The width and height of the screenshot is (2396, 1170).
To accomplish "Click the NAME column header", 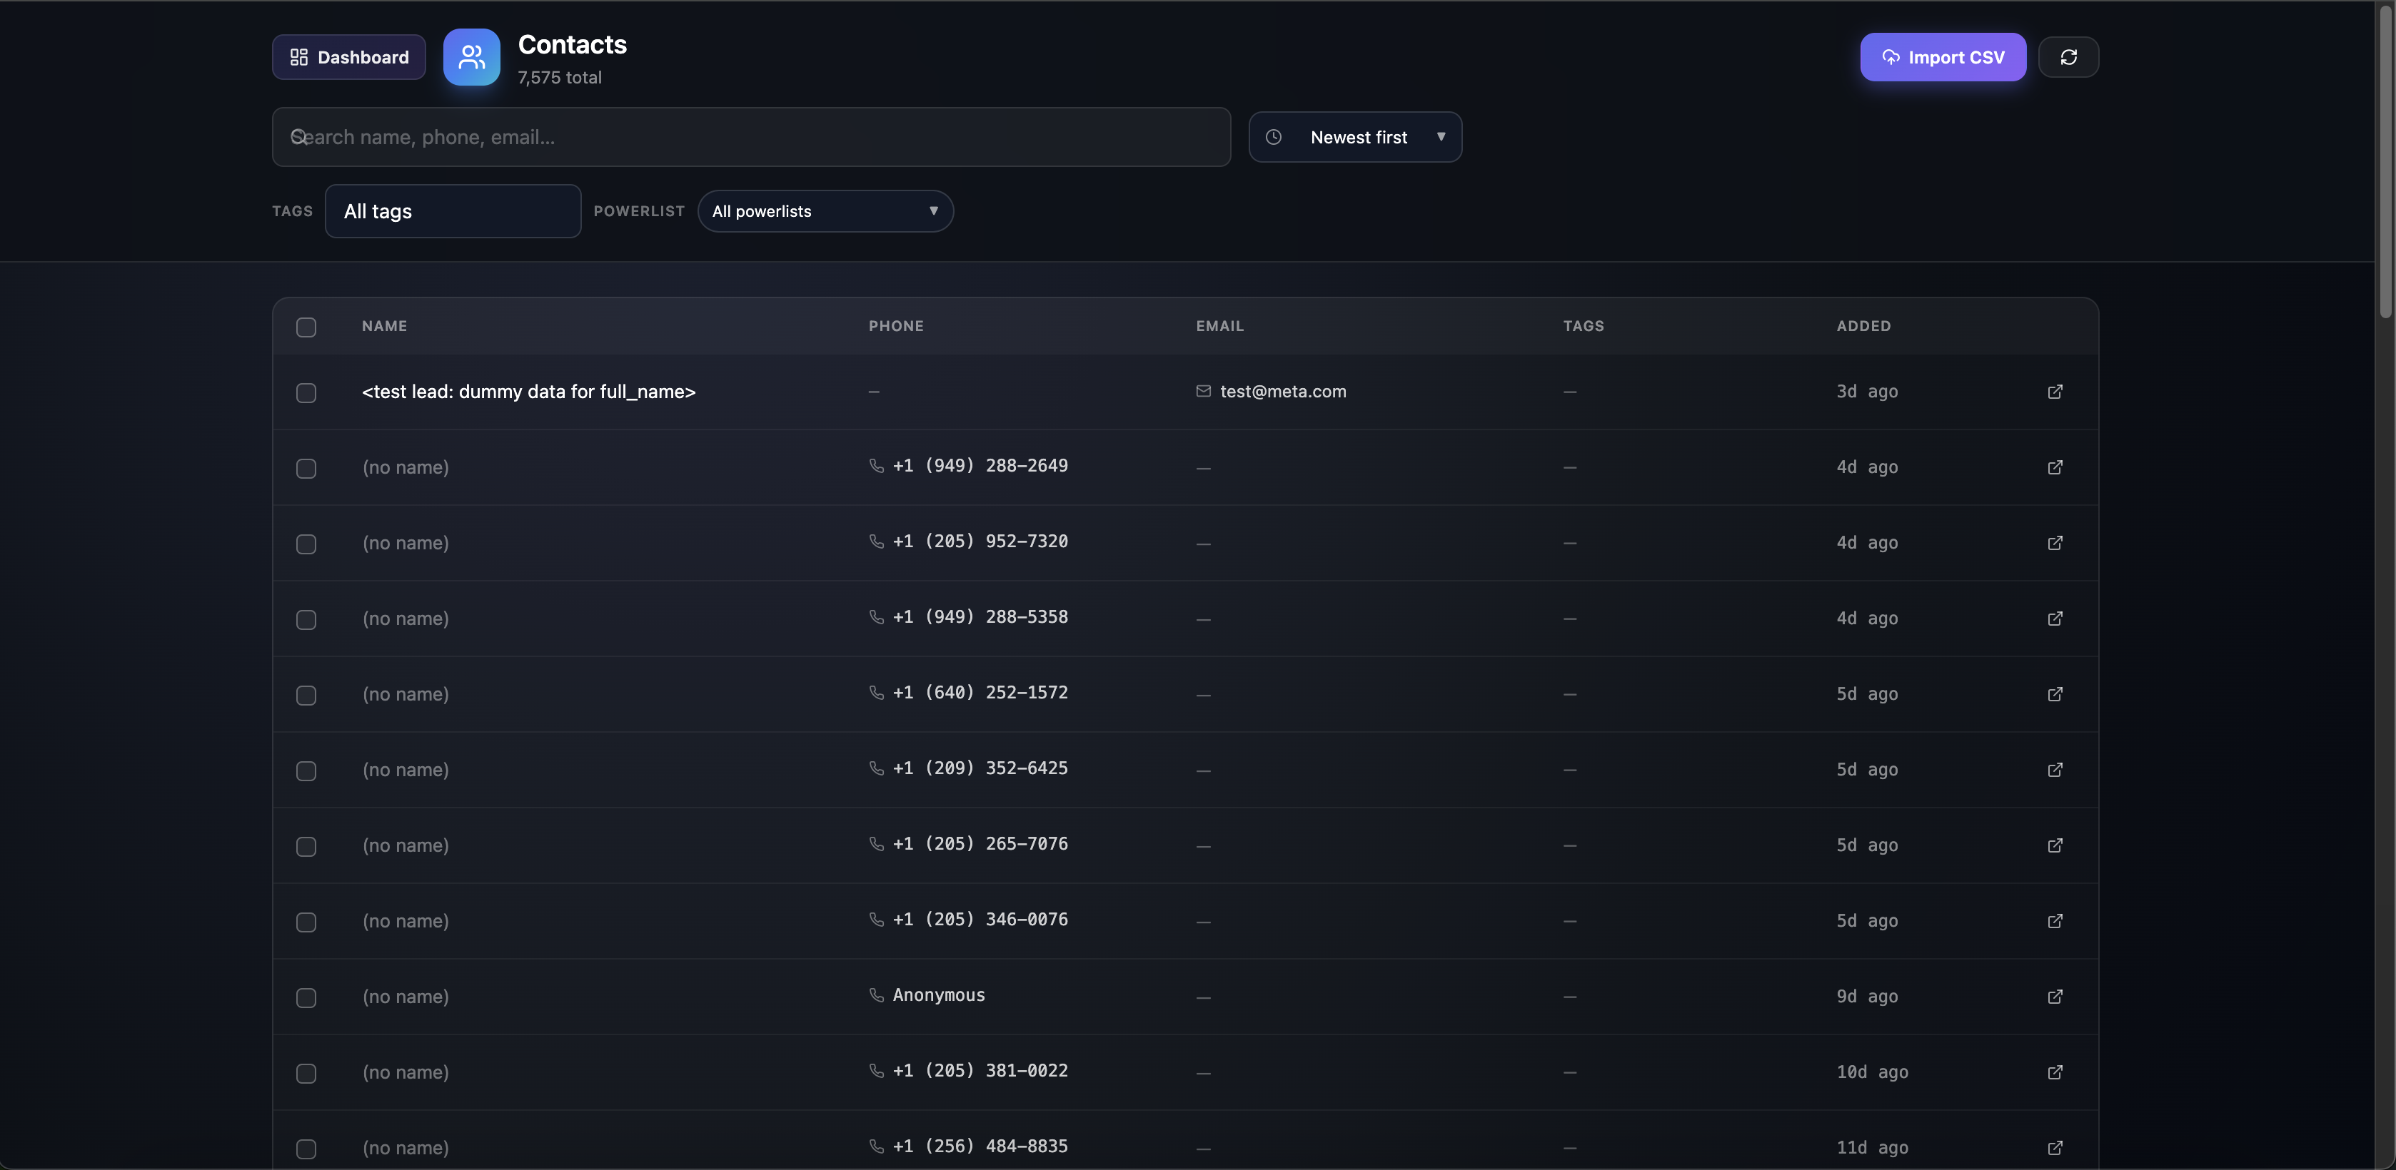I will (384, 326).
